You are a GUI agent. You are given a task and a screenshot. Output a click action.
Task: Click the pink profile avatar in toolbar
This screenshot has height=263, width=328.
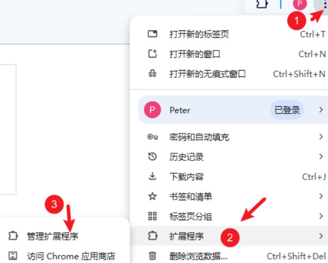(300, 4)
